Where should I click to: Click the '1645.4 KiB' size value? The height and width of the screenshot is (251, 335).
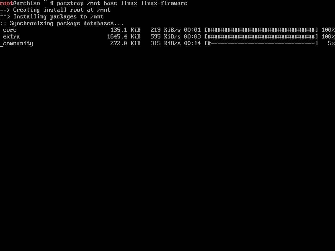coord(124,36)
